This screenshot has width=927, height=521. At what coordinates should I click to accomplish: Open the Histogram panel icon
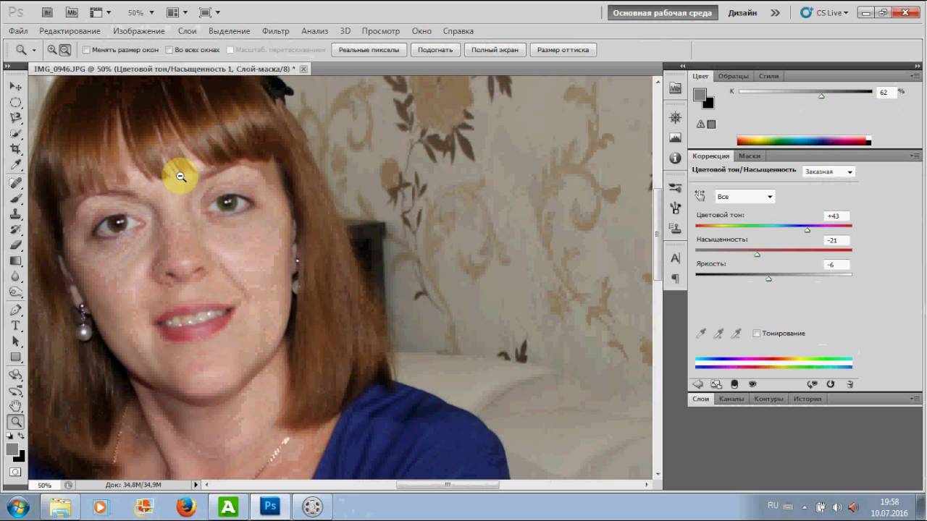[676, 137]
